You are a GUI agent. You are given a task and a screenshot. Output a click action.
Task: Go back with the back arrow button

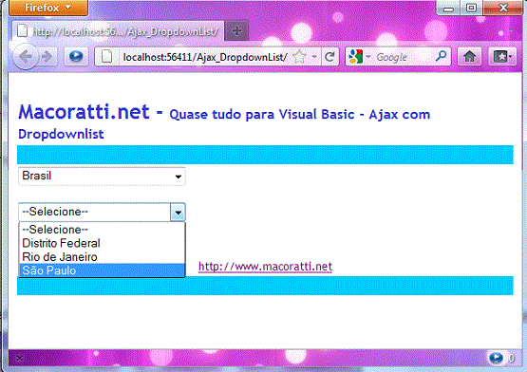26,56
